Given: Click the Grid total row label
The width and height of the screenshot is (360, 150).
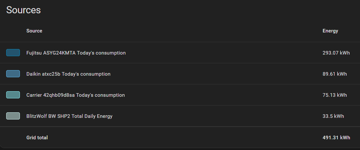Looking at the screenshot, I should click(x=37, y=137).
